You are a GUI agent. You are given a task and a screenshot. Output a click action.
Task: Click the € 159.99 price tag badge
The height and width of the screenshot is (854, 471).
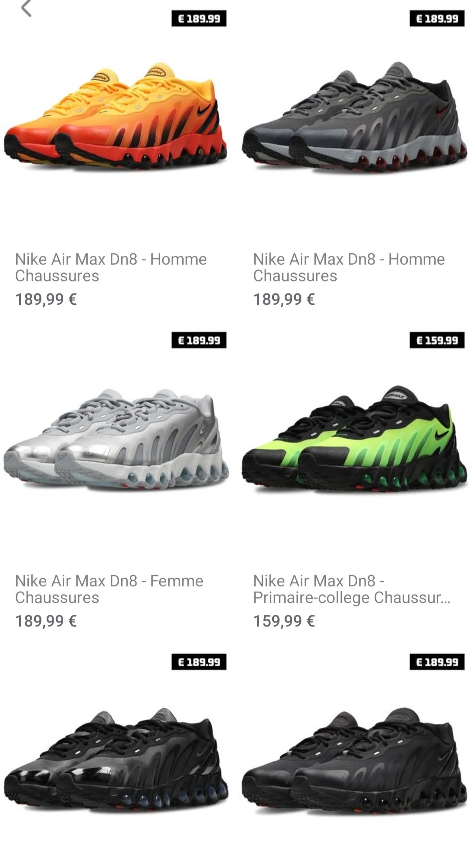click(x=437, y=341)
